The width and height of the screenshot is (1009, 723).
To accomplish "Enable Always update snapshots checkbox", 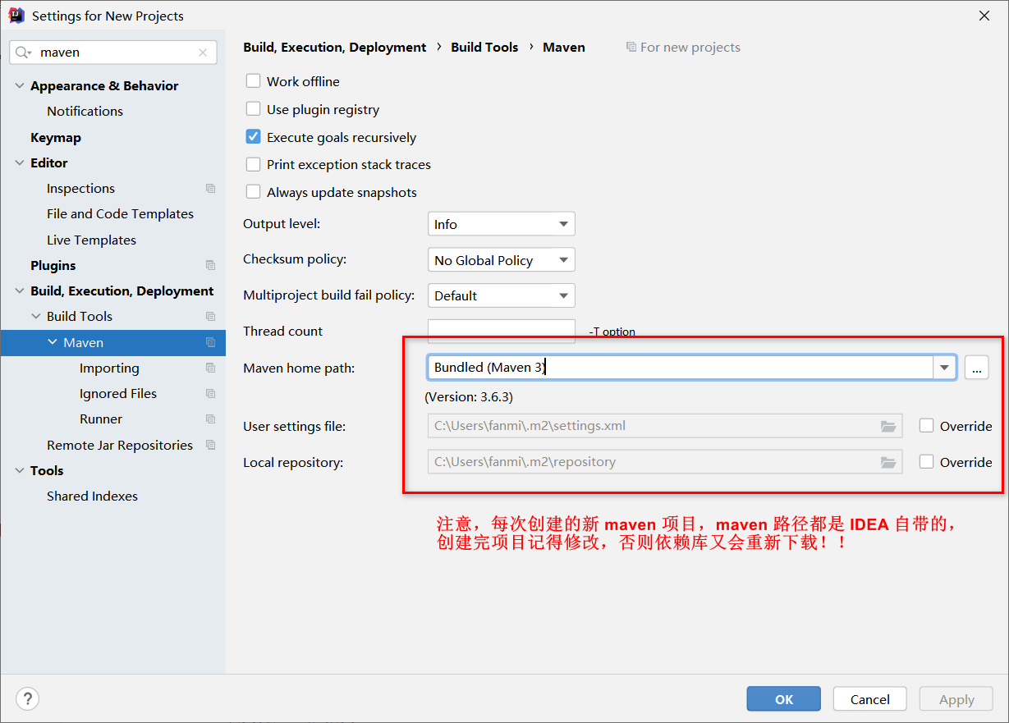I will pyautogui.click(x=254, y=192).
